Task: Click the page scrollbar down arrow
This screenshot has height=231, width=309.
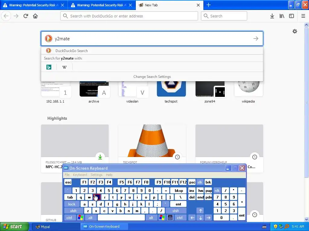Action: coord(306,220)
